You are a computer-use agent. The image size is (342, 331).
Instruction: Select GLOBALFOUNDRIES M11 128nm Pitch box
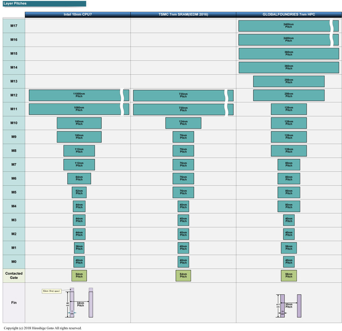point(289,109)
